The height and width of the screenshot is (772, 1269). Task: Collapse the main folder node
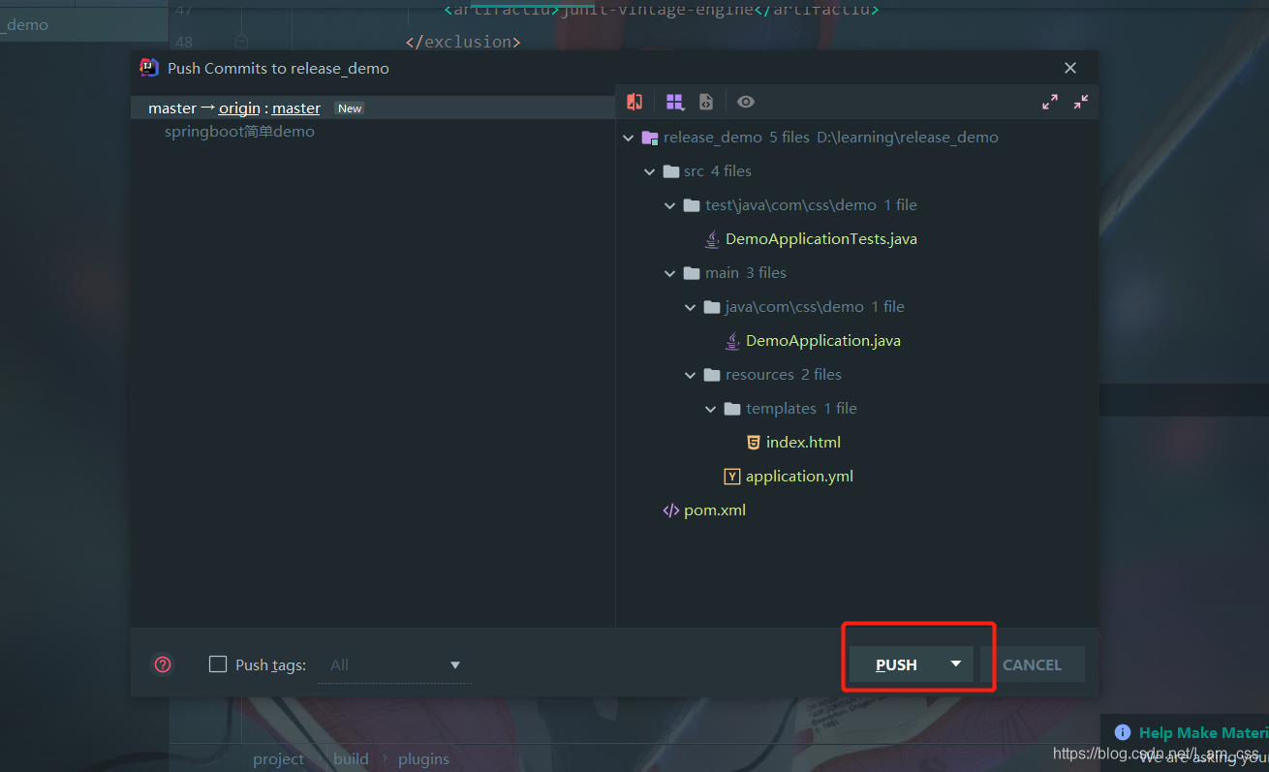click(x=669, y=273)
